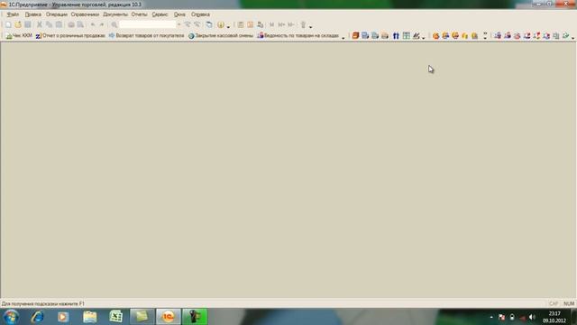The width and height of the screenshot is (577, 325).
Task: Click the Redo arrow icon
Action: coord(102,24)
